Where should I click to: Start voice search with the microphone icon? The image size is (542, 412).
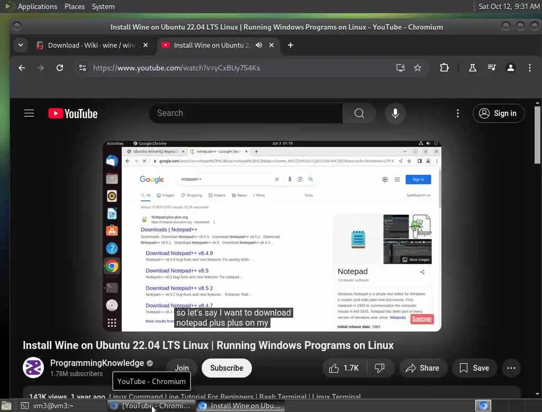[395, 113]
